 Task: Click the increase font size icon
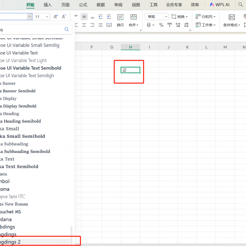(x=56, y=17)
